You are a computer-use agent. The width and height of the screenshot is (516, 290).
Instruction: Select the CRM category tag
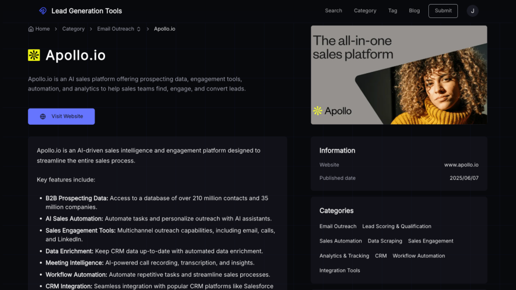pyautogui.click(x=381, y=256)
